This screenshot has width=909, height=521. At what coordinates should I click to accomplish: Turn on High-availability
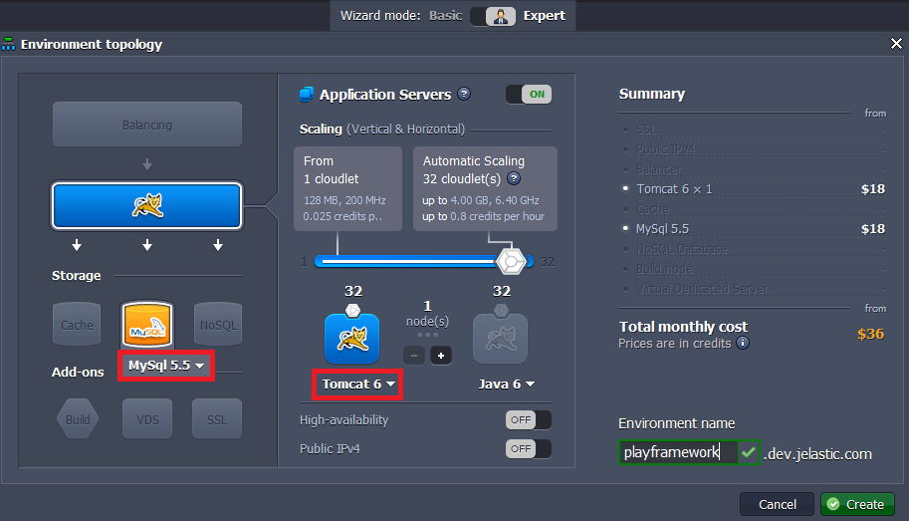(528, 419)
